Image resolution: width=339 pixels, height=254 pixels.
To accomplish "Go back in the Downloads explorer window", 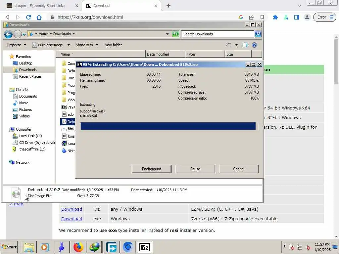I will [x=8, y=34].
